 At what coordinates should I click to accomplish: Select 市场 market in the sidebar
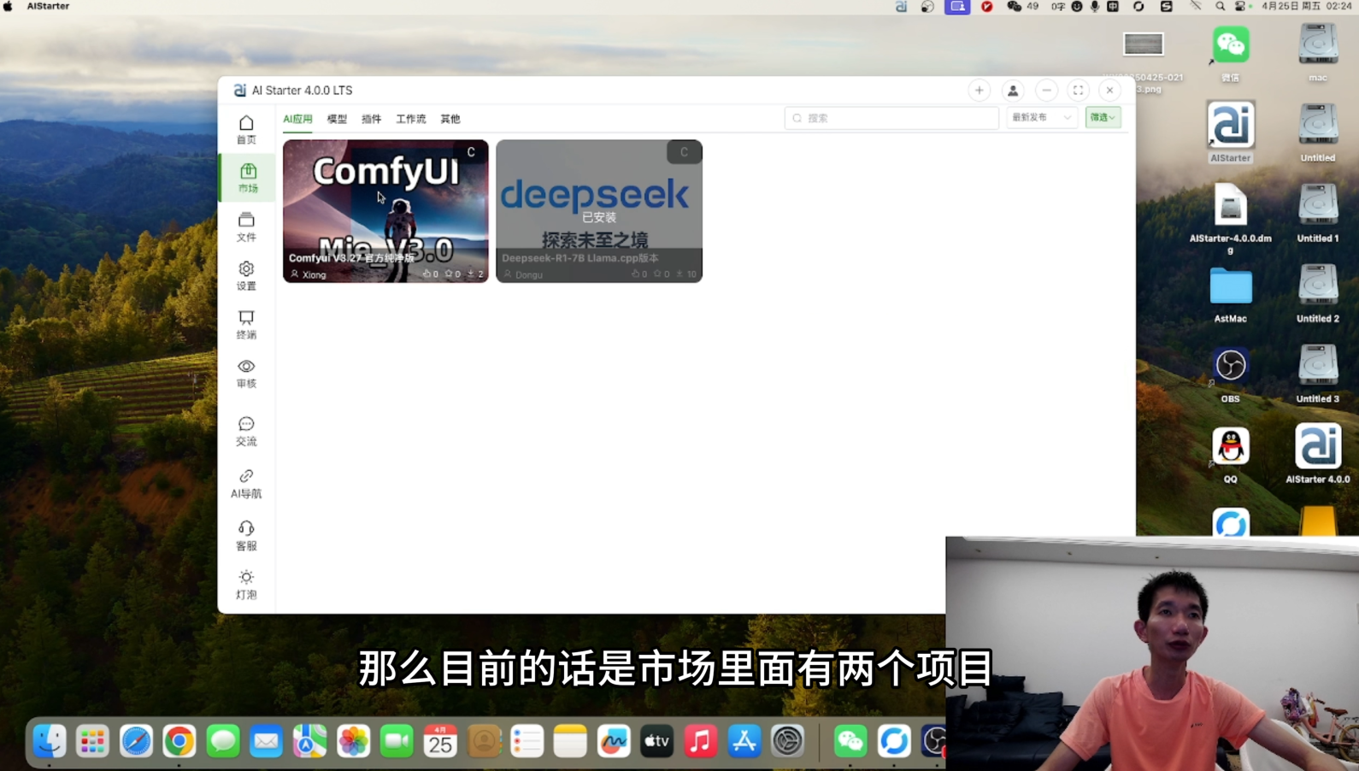click(x=248, y=178)
